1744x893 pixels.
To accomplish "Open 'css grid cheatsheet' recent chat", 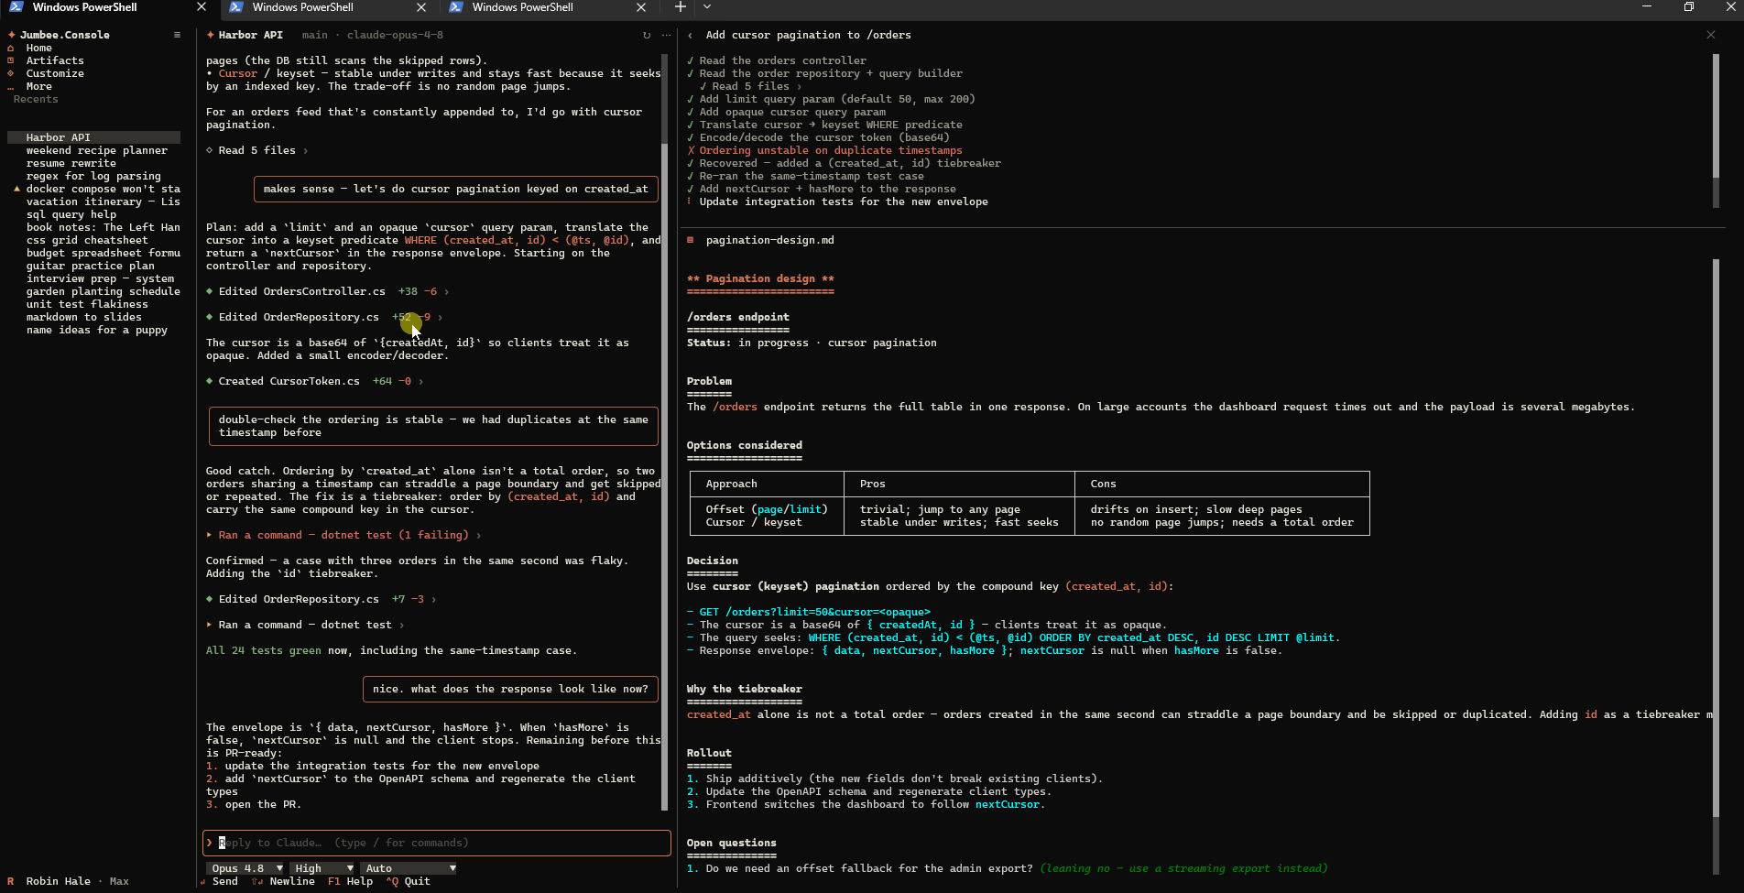I will pos(87,240).
